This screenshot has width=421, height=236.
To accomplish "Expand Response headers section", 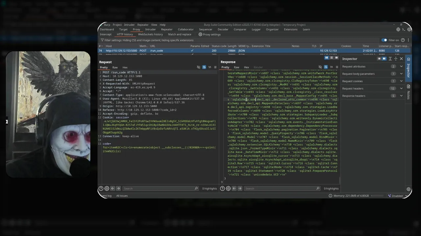I will 401,96.
